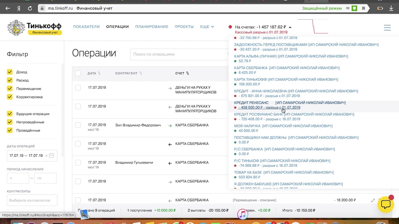This screenshot has height=224, width=399.
Task: Click the Yandex 'Я' home icon
Action: (x=19, y=8)
